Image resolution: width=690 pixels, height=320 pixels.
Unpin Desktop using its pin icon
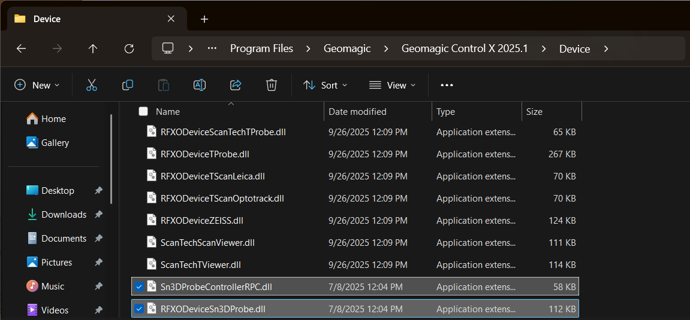[98, 191]
